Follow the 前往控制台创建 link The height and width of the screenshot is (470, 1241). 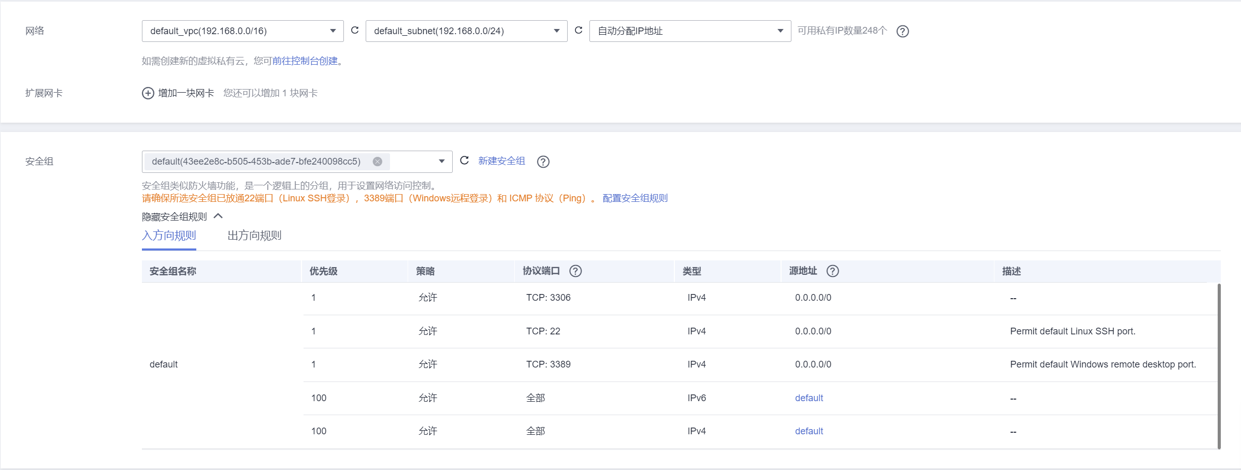click(x=305, y=61)
